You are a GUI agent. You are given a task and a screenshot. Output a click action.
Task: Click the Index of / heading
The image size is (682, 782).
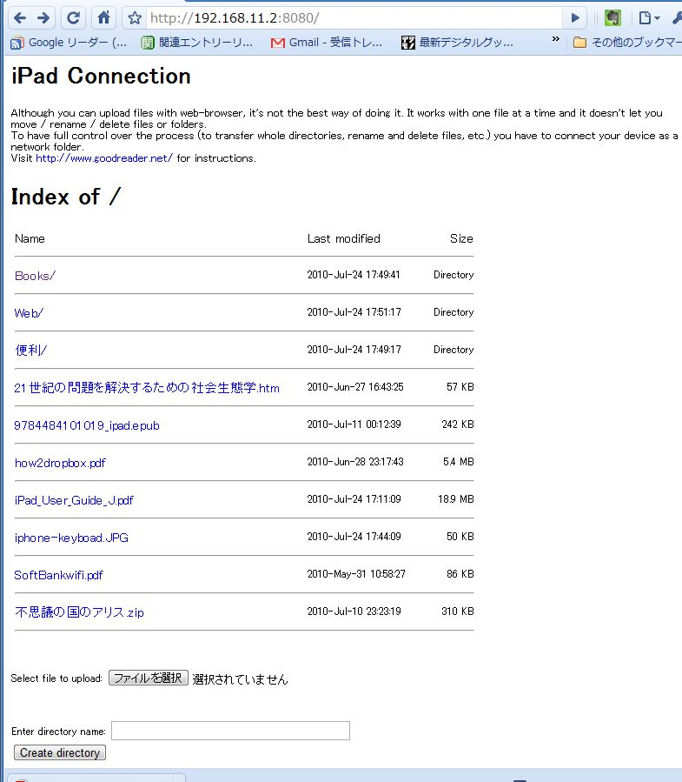click(x=66, y=197)
